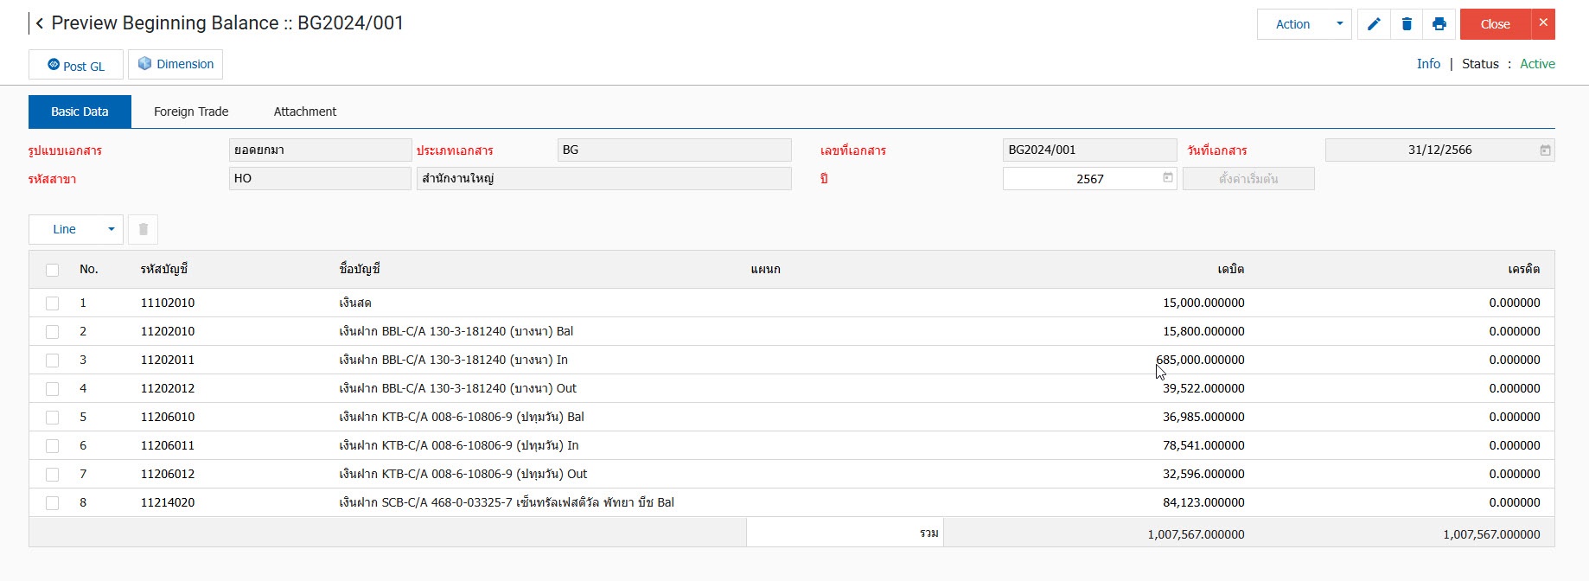Click the pencil edit icon

click(1374, 24)
